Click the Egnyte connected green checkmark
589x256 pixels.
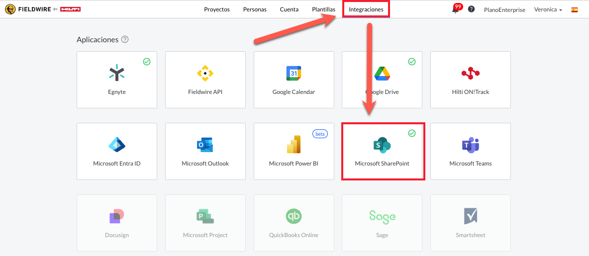(x=147, y=62)
